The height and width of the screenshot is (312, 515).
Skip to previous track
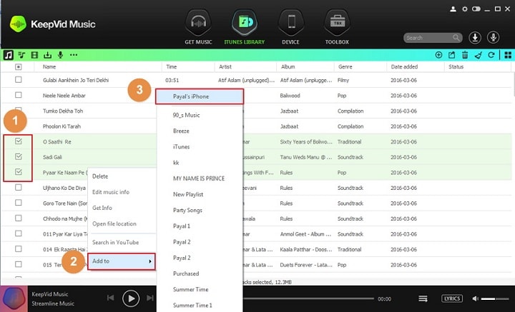click(111, 298)
